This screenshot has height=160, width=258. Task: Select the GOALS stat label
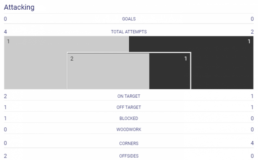click(129, 19)
